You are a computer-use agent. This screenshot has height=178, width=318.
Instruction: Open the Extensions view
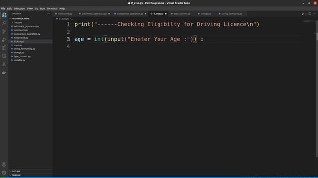pyautogui.click(x=4, y=48)
